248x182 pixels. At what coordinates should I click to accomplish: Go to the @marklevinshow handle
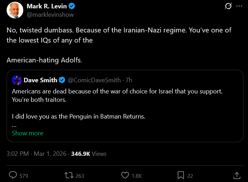click(50, 15)
